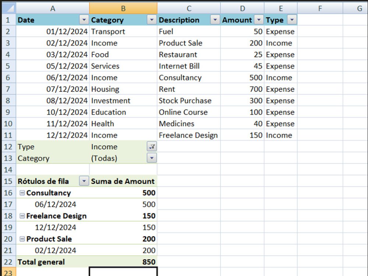Click the date cell 02/12/2024 in row 3

tap(53, 43)
